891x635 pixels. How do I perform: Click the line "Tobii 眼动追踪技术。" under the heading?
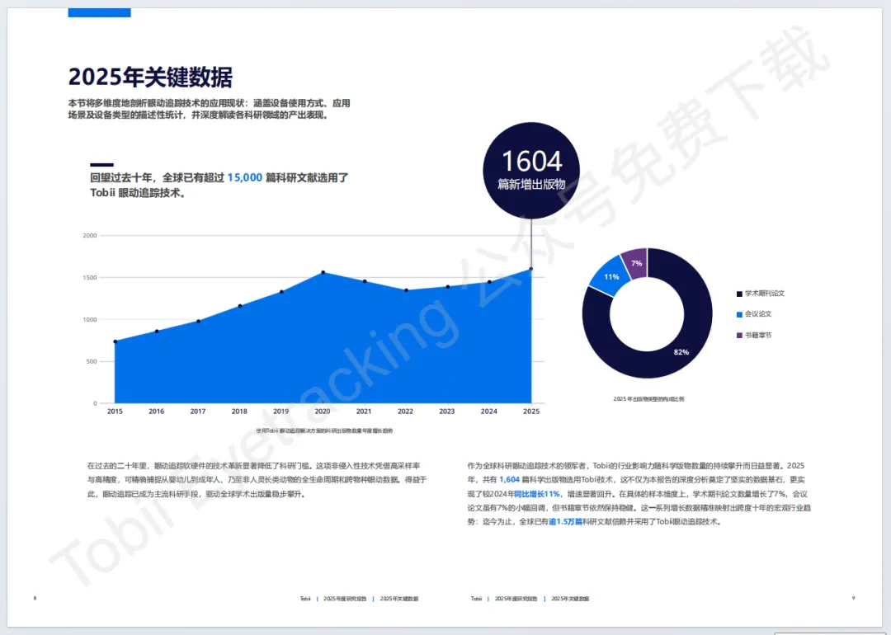pos(138,193)
